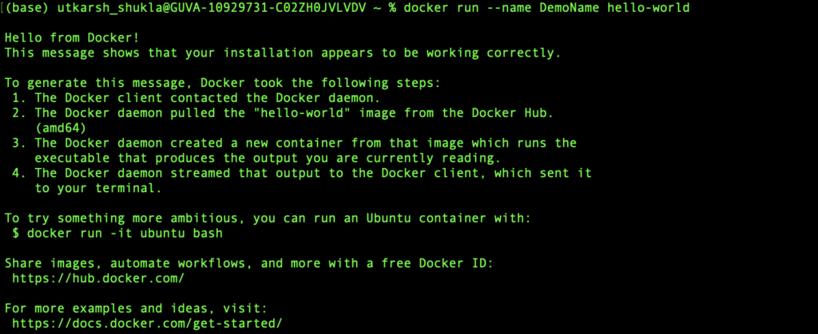Click step 4 about streaming output to client

pos(305,173)
